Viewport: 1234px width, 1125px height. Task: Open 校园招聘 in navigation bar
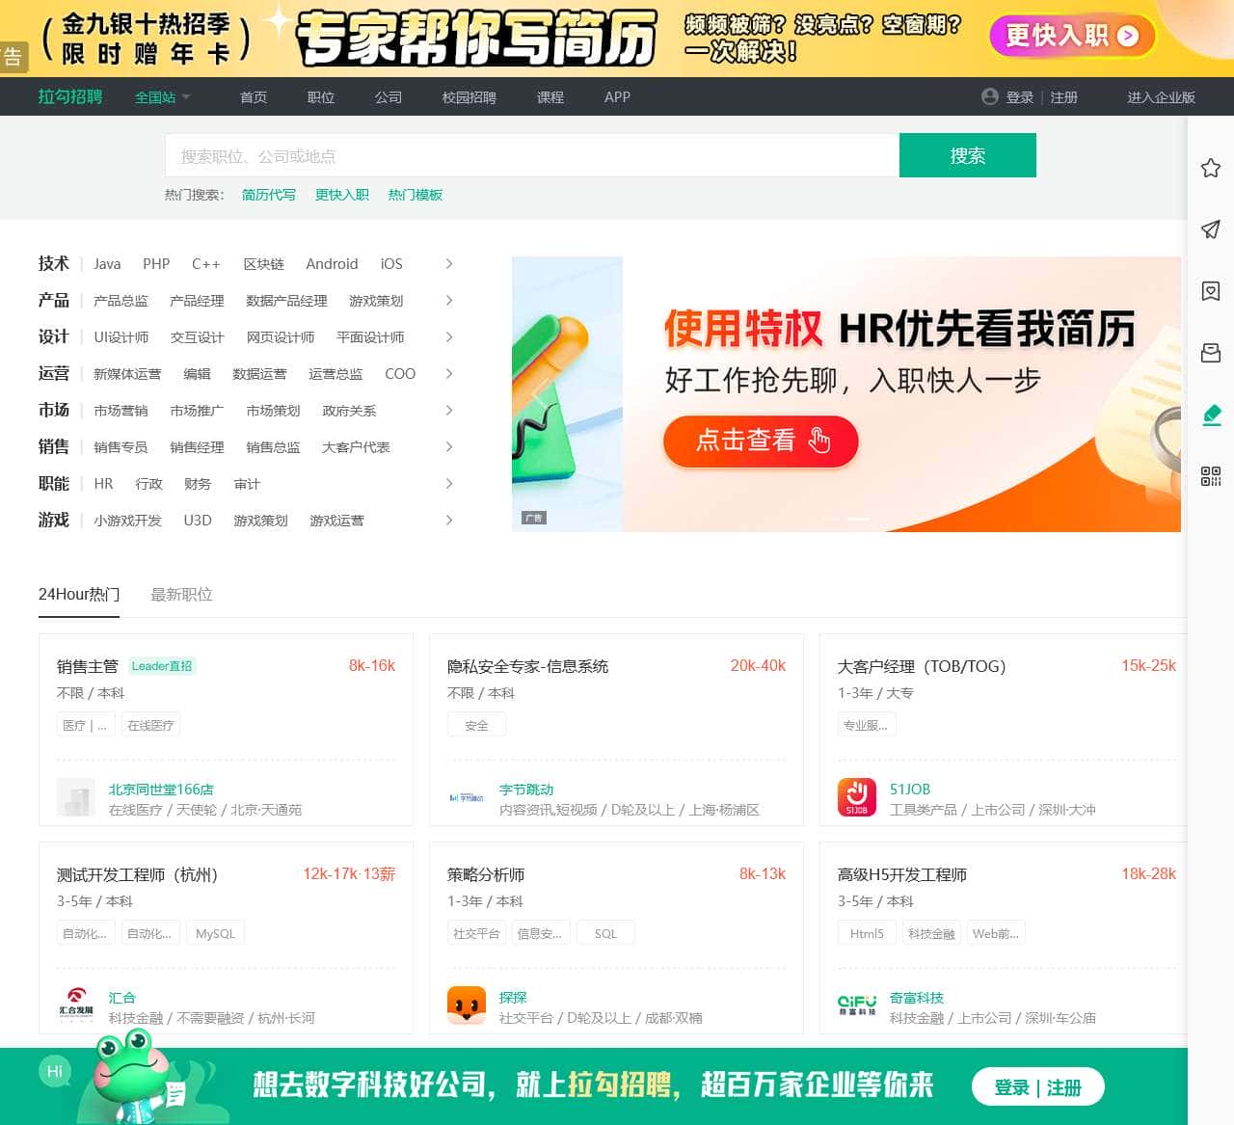point(469,97)
